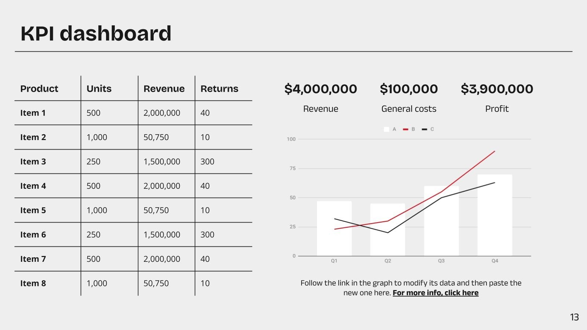
Task: Click the Item 8 row label
Action: pos(33,283)
